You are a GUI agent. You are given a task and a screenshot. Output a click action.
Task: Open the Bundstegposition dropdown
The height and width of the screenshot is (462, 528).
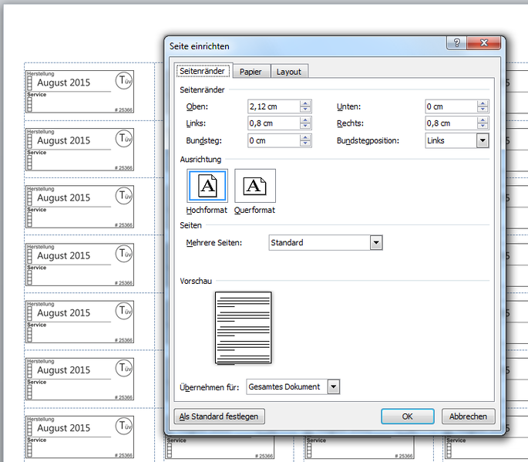click(x=483, y=140)
